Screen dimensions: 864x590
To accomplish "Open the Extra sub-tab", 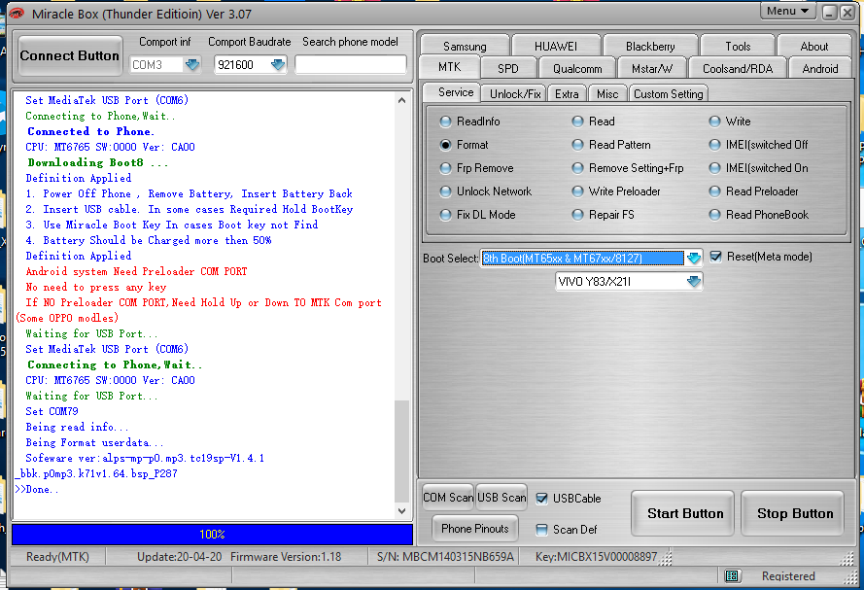I will (567, 93).
